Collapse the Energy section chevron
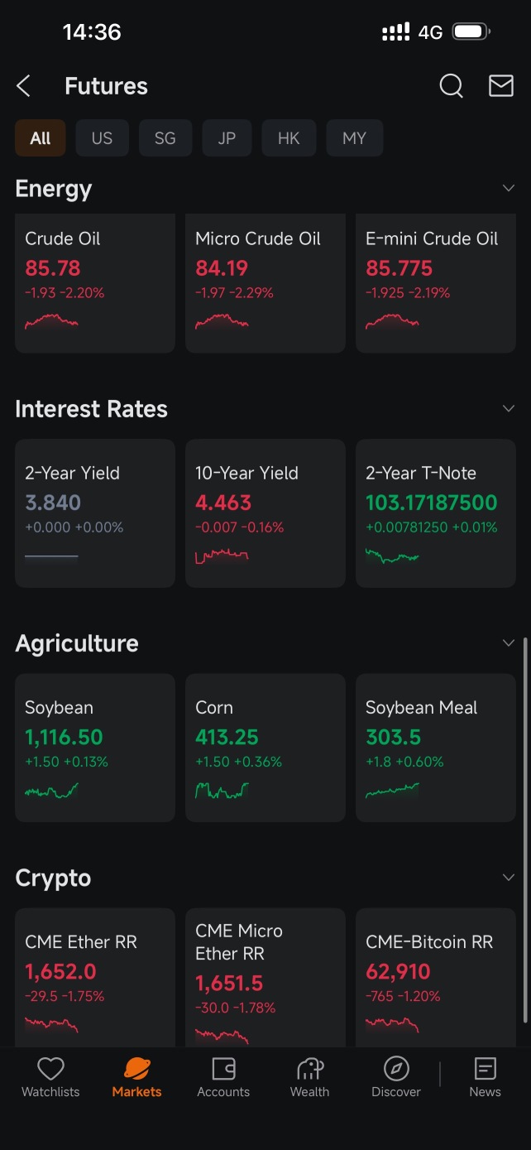Image resolution: width=531 pixels, height=1150 pixels. click(x=509, y=188)
